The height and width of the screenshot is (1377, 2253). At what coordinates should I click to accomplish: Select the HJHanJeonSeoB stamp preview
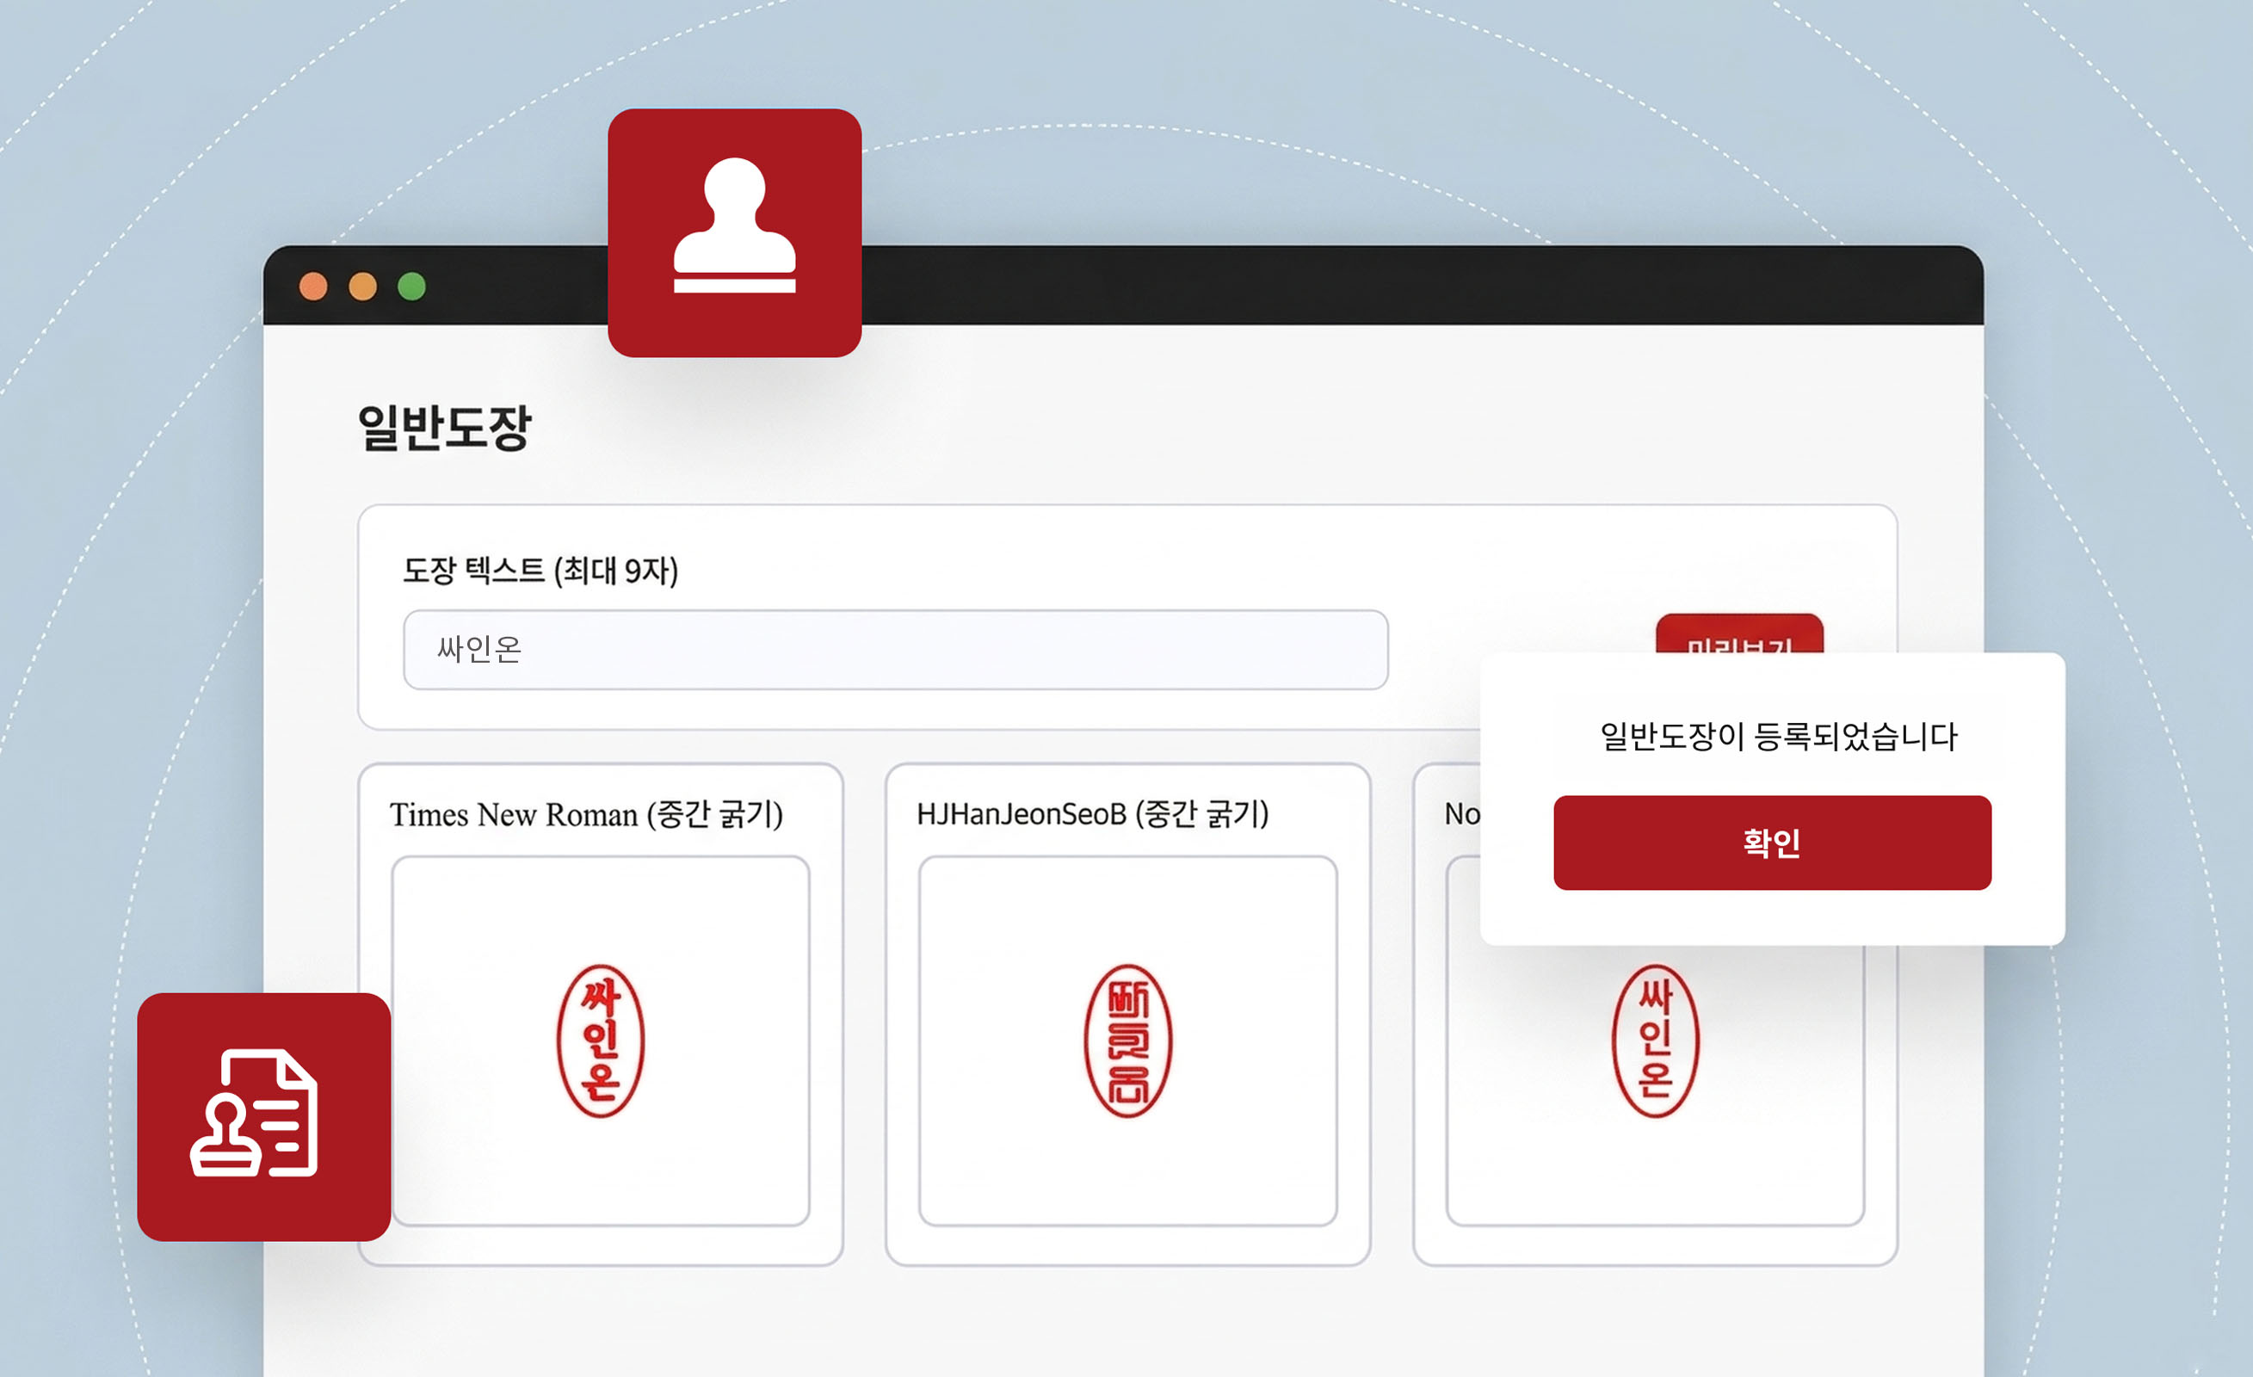click(1127, 1040)
